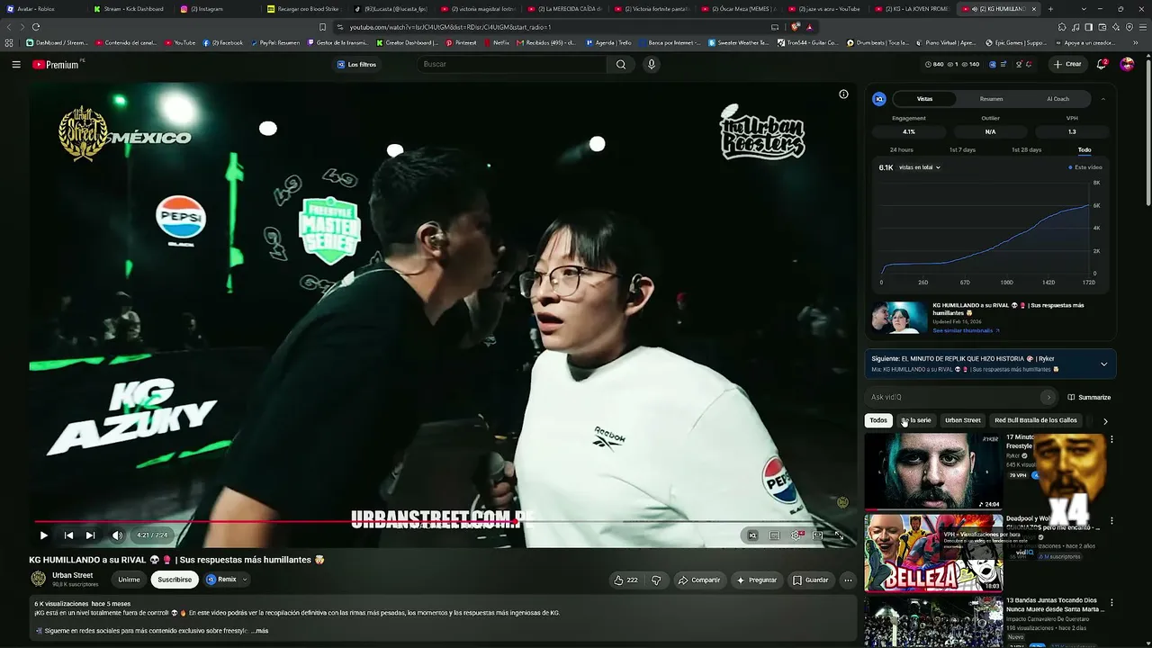Switch to the Resumen tab
The image size is (1152, 648).
[991, 99]
